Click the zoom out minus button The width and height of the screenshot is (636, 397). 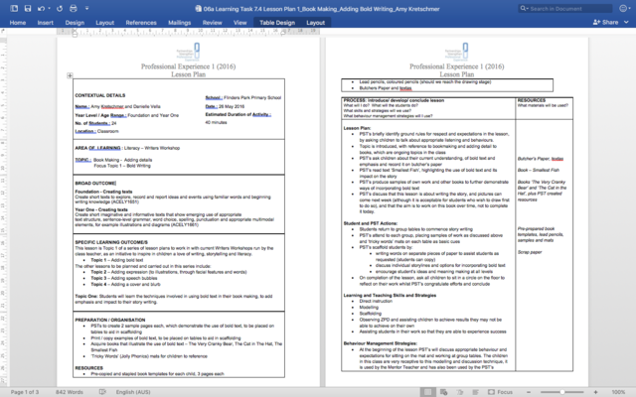(x=529, y=392)
